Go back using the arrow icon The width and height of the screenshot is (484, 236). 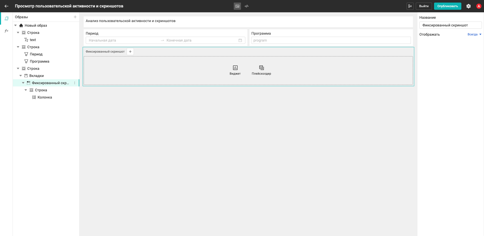tap(6, 6)
